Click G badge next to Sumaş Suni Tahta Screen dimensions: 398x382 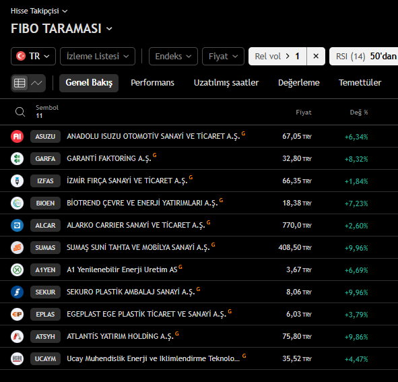coord(213,245)
